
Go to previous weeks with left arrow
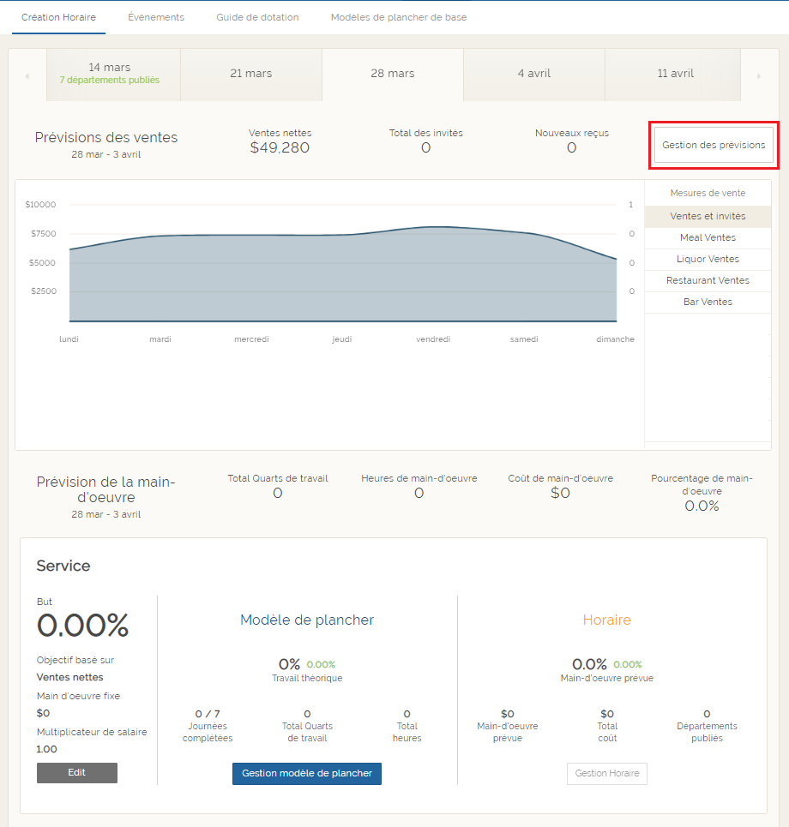click(x=27, y=76)
